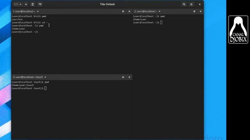The height and width of the screenshot is (140, 250).
Task: Open the Tilix hamburger menu
Action: pos(191,4)
